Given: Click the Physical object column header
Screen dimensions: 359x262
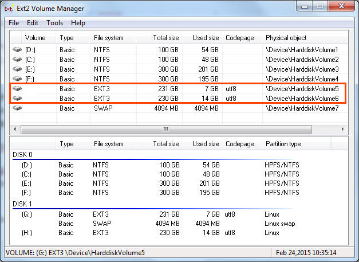Looking at the screenshot, I should pos(305,38).
